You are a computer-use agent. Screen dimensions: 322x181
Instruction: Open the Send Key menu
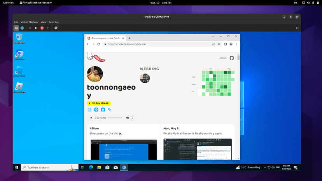54,22
